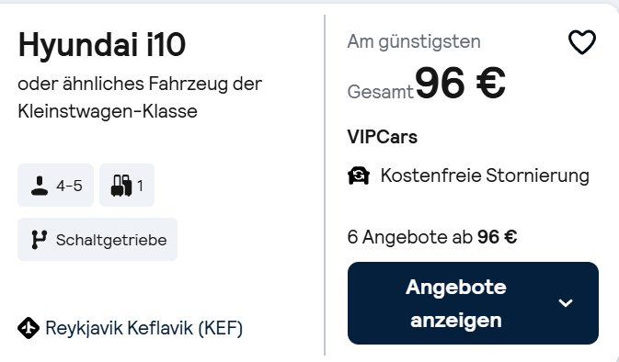Expand offers with the chevron arrow
This screenshot has width=619, height=362.
pos(566,303)
